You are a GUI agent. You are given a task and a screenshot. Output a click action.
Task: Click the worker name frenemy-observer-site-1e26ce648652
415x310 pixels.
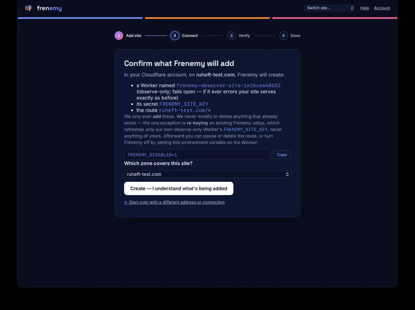pos(228,85)
